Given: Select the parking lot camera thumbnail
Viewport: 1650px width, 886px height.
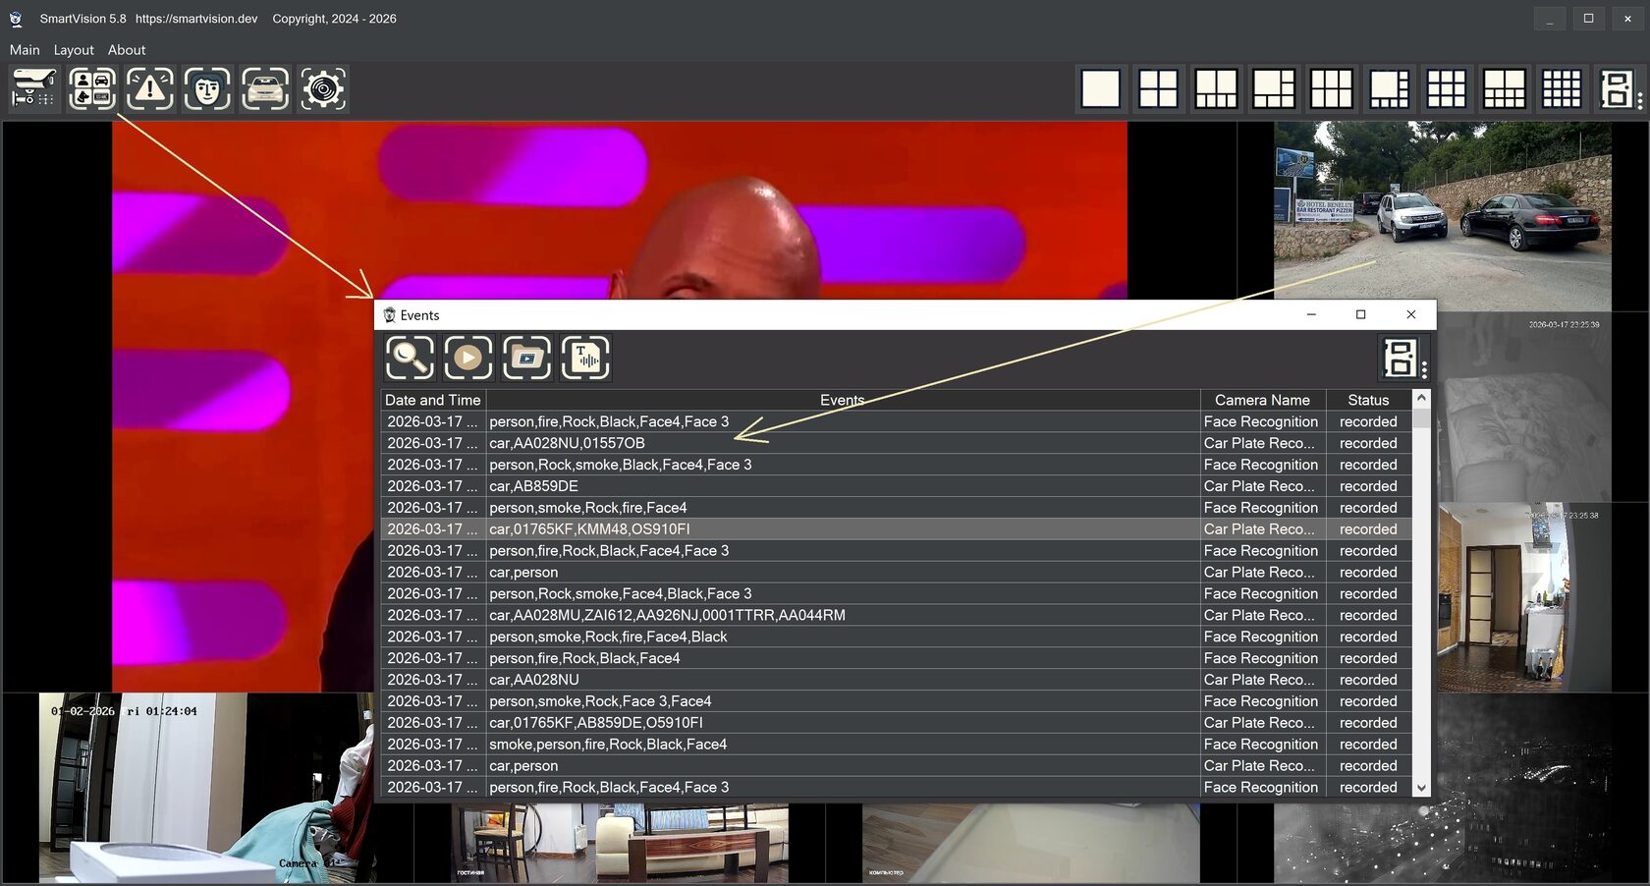Looking at the screenshot, I should [1442, 216].
